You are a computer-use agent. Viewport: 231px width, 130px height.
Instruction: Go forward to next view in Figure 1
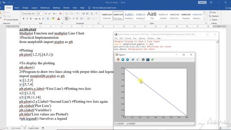coord(127,60)
